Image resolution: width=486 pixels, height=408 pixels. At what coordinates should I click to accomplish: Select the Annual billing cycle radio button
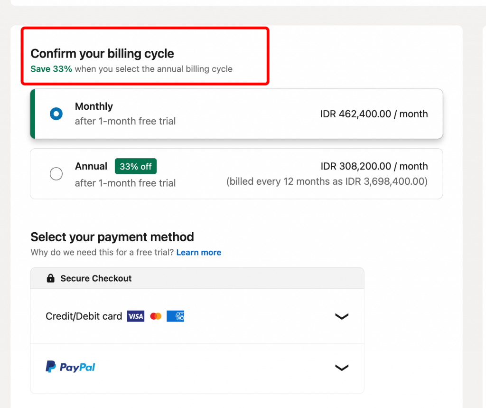pos(56,174)
